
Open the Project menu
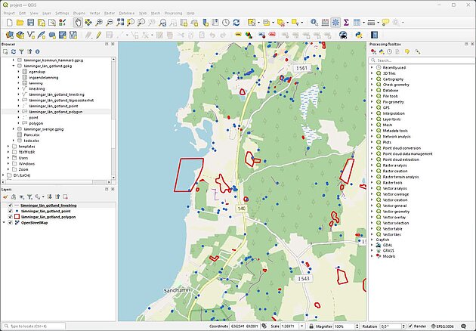(x=9, y=14)
